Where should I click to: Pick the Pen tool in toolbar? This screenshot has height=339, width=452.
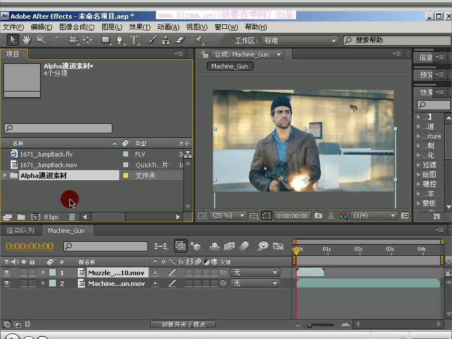pos(120,40)
